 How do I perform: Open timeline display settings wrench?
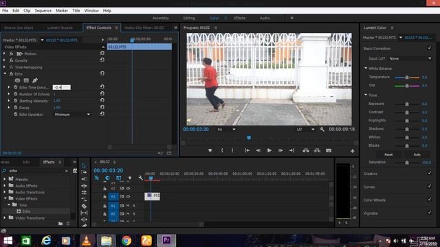click(140, 178)
